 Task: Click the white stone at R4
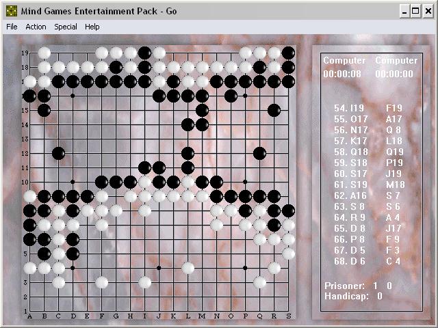pos(274,268)
